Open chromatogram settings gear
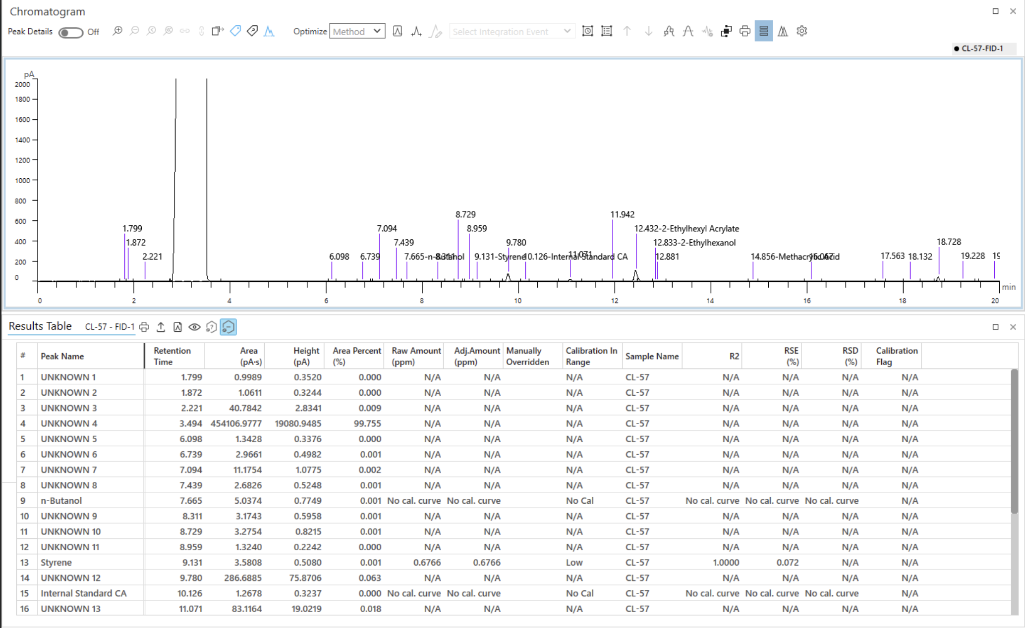Viewport: 1025px width, 628px height. tap(801, 31)
